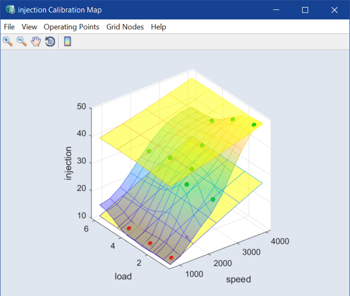This screenshot has height=296, width=350.
Task: Expand the Grid Nodes menu
Action: tap(125, 27)
